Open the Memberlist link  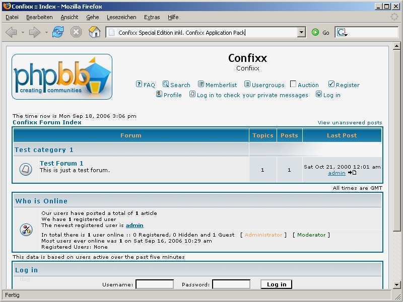point(221,85)
